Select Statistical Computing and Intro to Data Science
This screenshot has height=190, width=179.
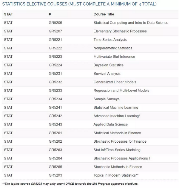tap(131, 23)
